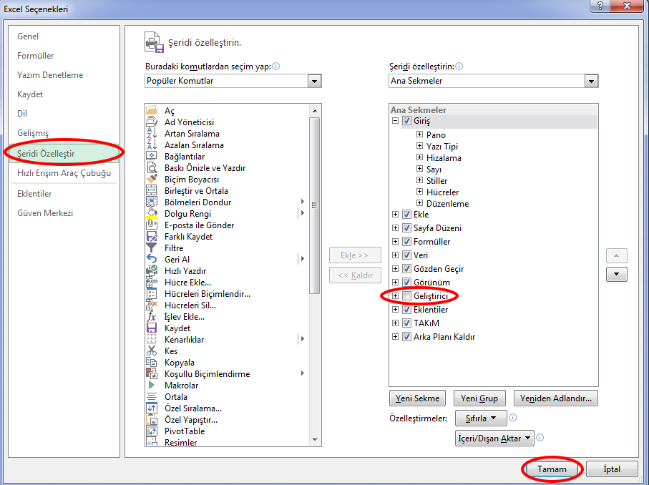
Task: Cancel with the İptal button
Action: click(612, 469)
